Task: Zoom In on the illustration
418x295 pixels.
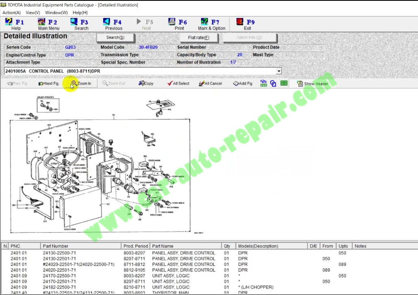Action: click(81, 83)
